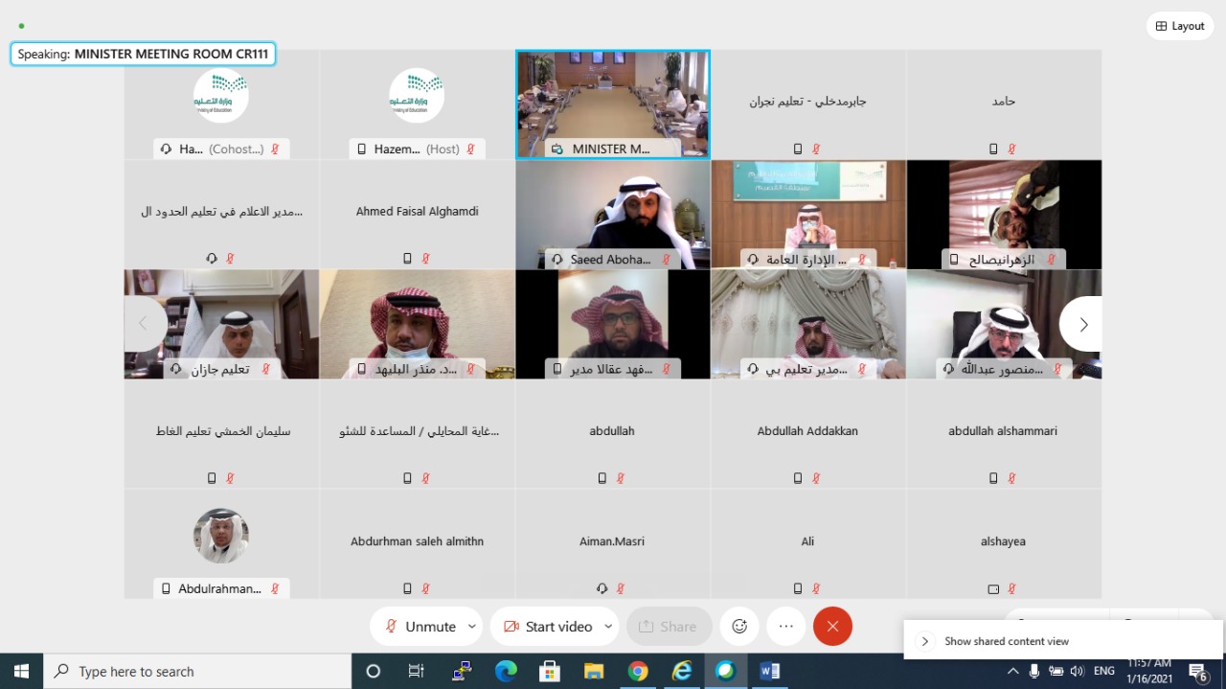Open Windows notification center icon
Image resolution: width=1226 pixels, height=689 pixels.
tap(1197, 672)
